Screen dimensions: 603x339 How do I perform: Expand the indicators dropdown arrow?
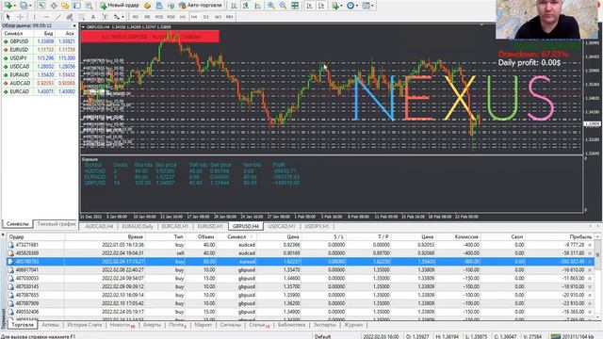[x=341, y=6]
